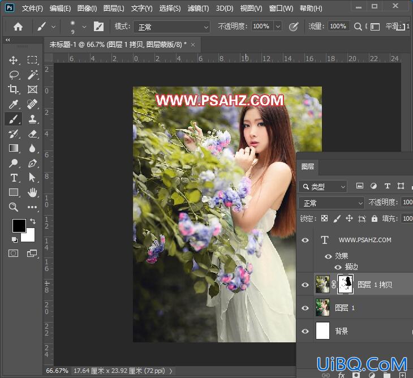Open the 图层(L) menu
Screen dimensions: 413x378
[114, 8]
